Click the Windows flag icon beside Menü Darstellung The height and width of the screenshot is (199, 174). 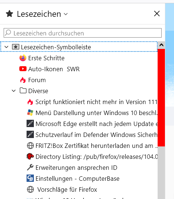click(x=30, y=113)
